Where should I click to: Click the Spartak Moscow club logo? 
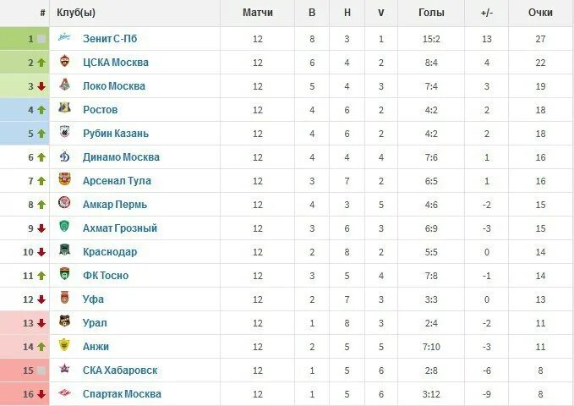[64, 392]
